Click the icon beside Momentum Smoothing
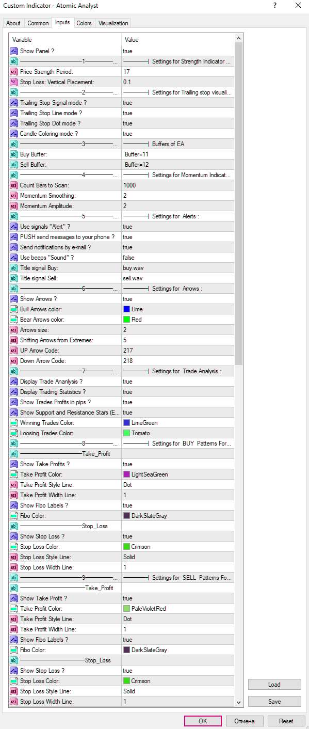 (14, 196)
